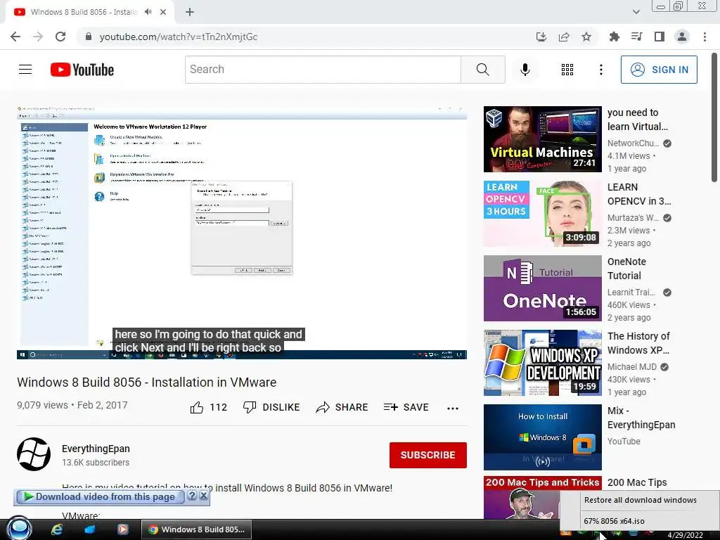Open the Windows XP Development thumbnail
This screenshot has height=540, width=720.
[x=542, y=363]
